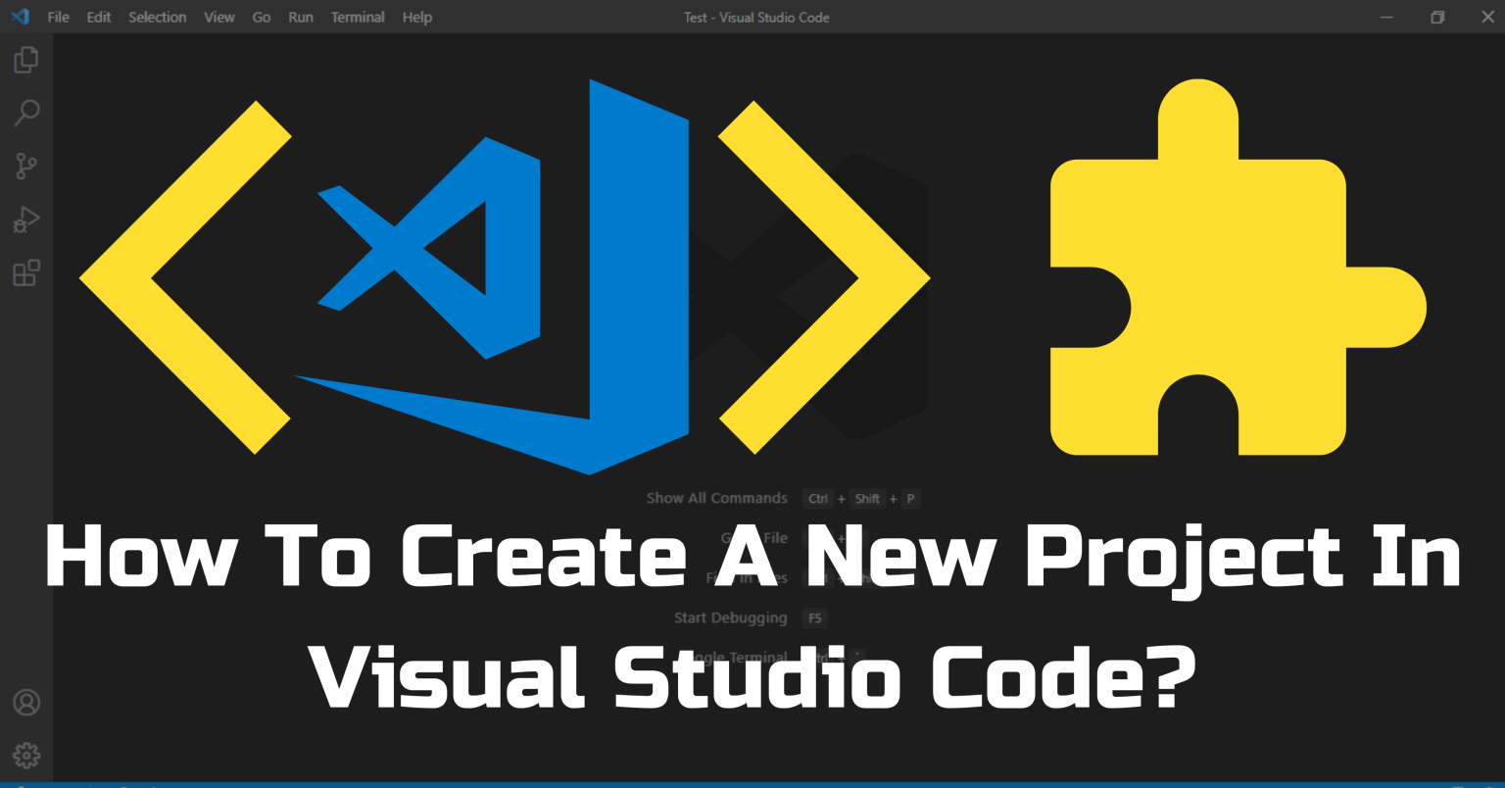
Task: Open the View menu
Action: click(219, 17)
